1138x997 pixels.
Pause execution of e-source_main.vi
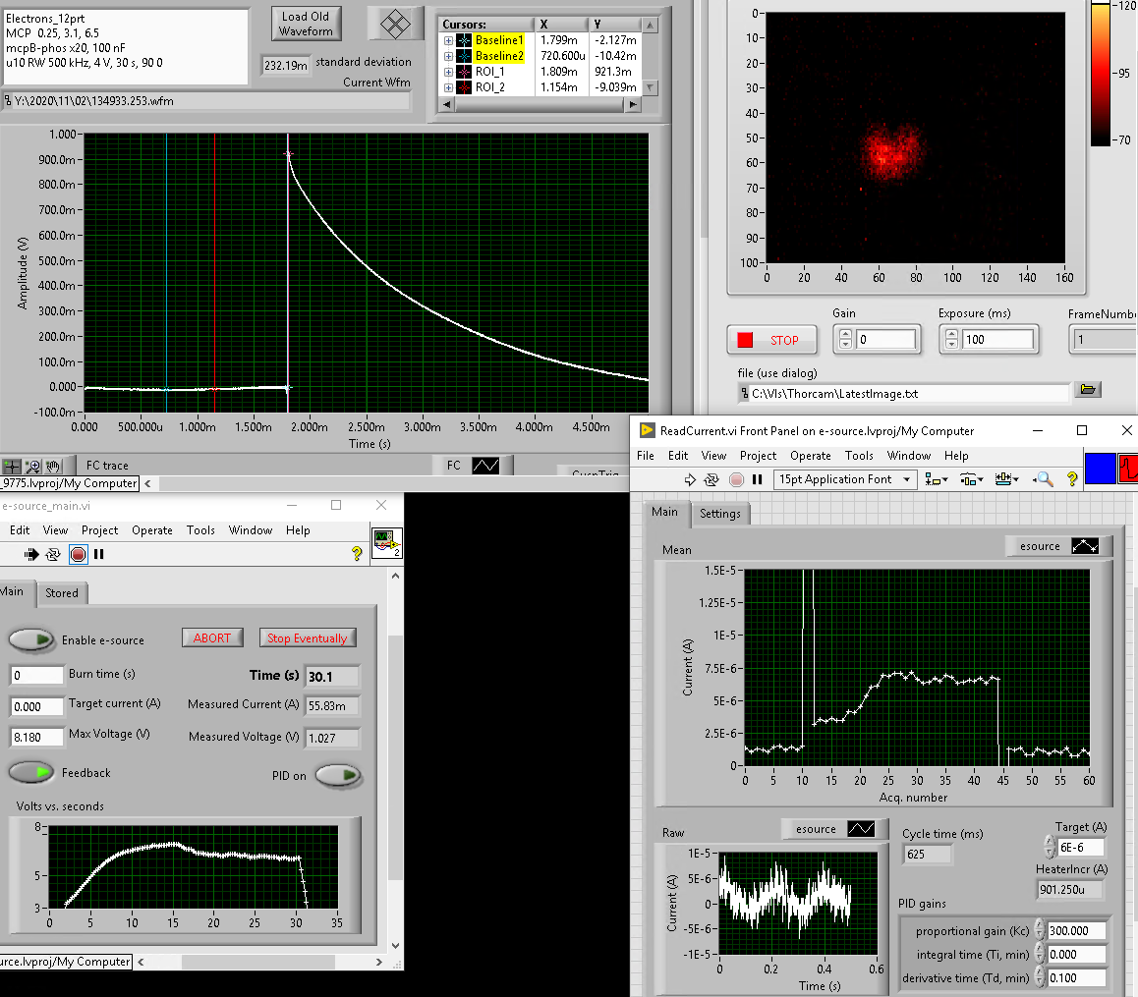point(99,554)
